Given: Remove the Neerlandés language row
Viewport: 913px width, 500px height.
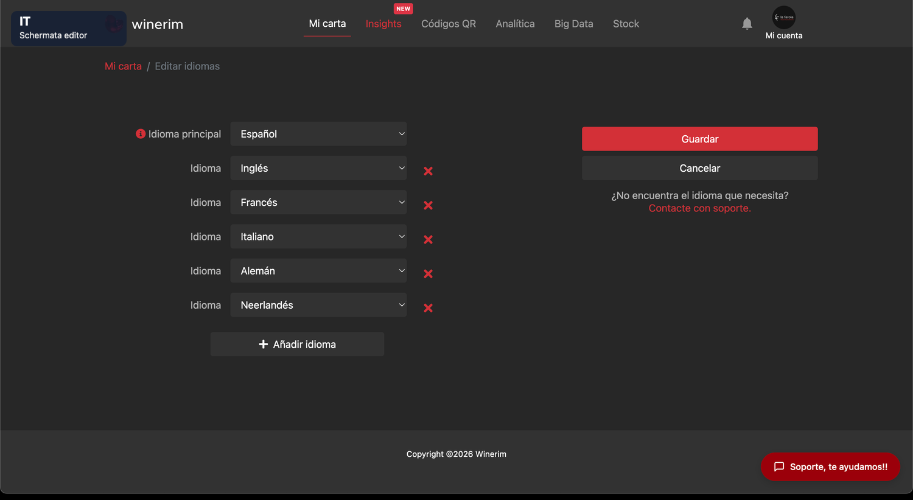Looking at the screenshot, I should 428,308.
